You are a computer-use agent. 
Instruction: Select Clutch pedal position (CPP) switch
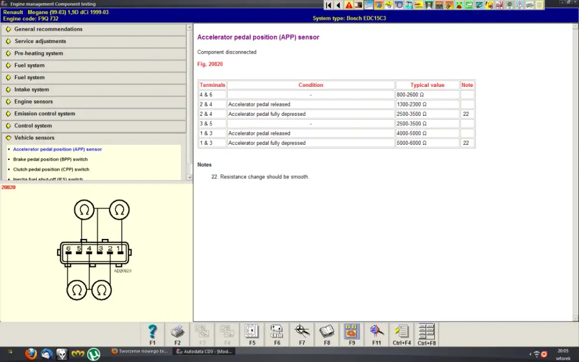click(x=51, y=169)
